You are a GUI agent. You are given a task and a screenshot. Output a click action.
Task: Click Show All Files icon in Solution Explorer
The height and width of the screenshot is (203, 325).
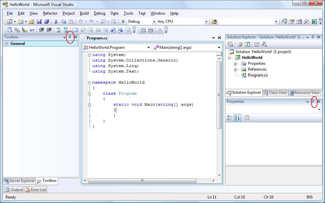(240, 45)
